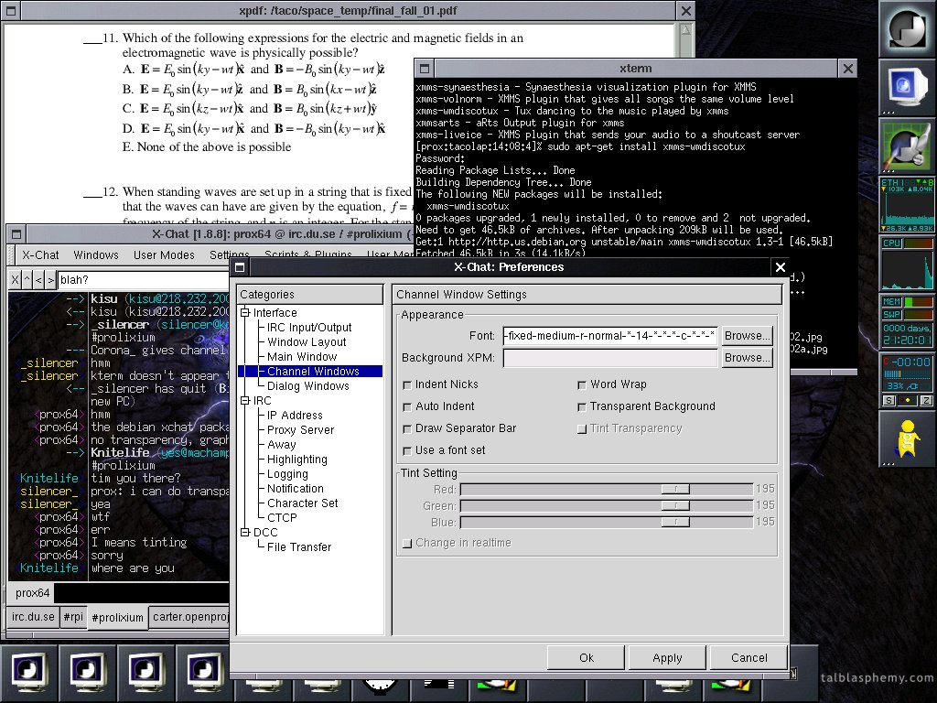The height and width of the screenshot is (703, 937).
Task: Close the xterm window
Action: (847, 68)
